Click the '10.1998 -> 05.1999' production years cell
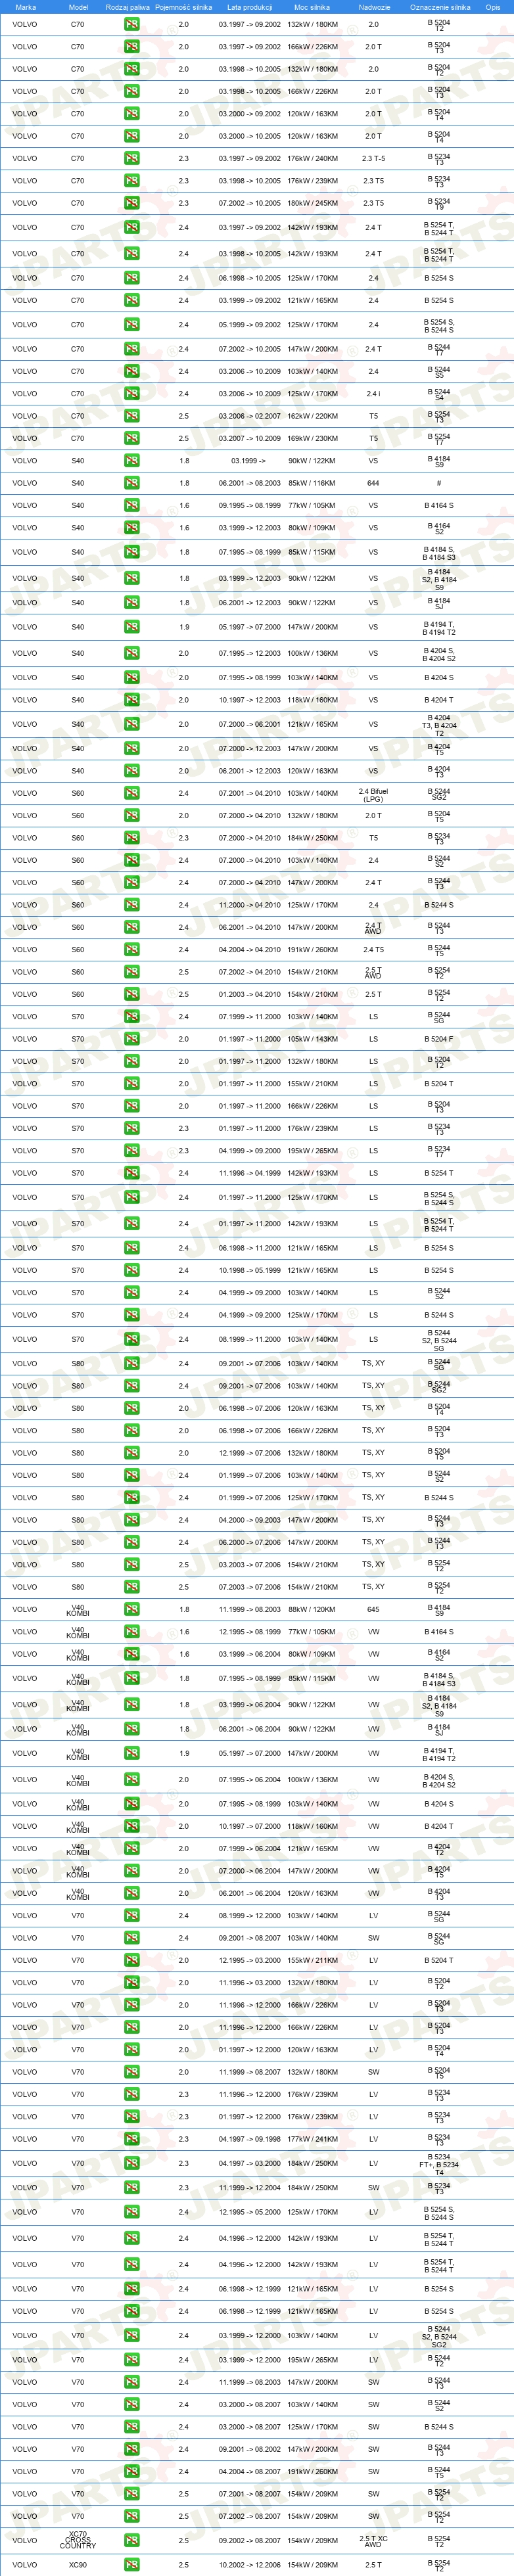This screenshot has width=514, height=2576. coord(249,1270)
